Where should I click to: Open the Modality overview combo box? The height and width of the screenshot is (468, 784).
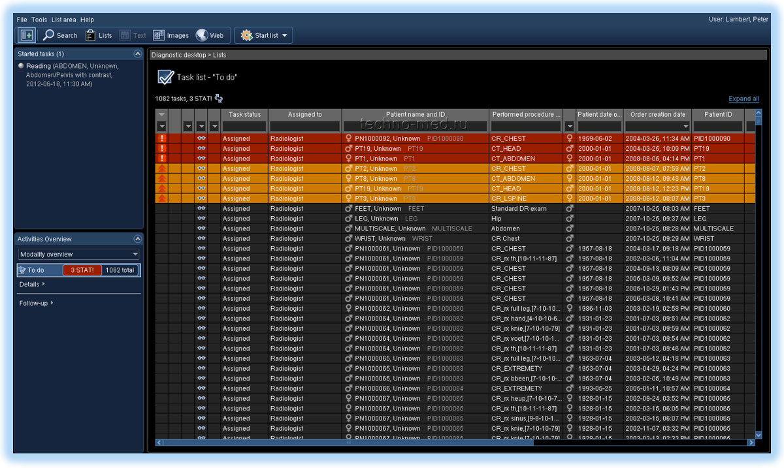[x=78, y=255]
